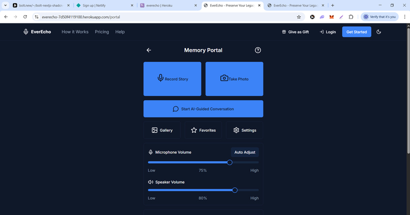
Task: Toggle dark mode moon icon
Action: [x=378, y=32]
